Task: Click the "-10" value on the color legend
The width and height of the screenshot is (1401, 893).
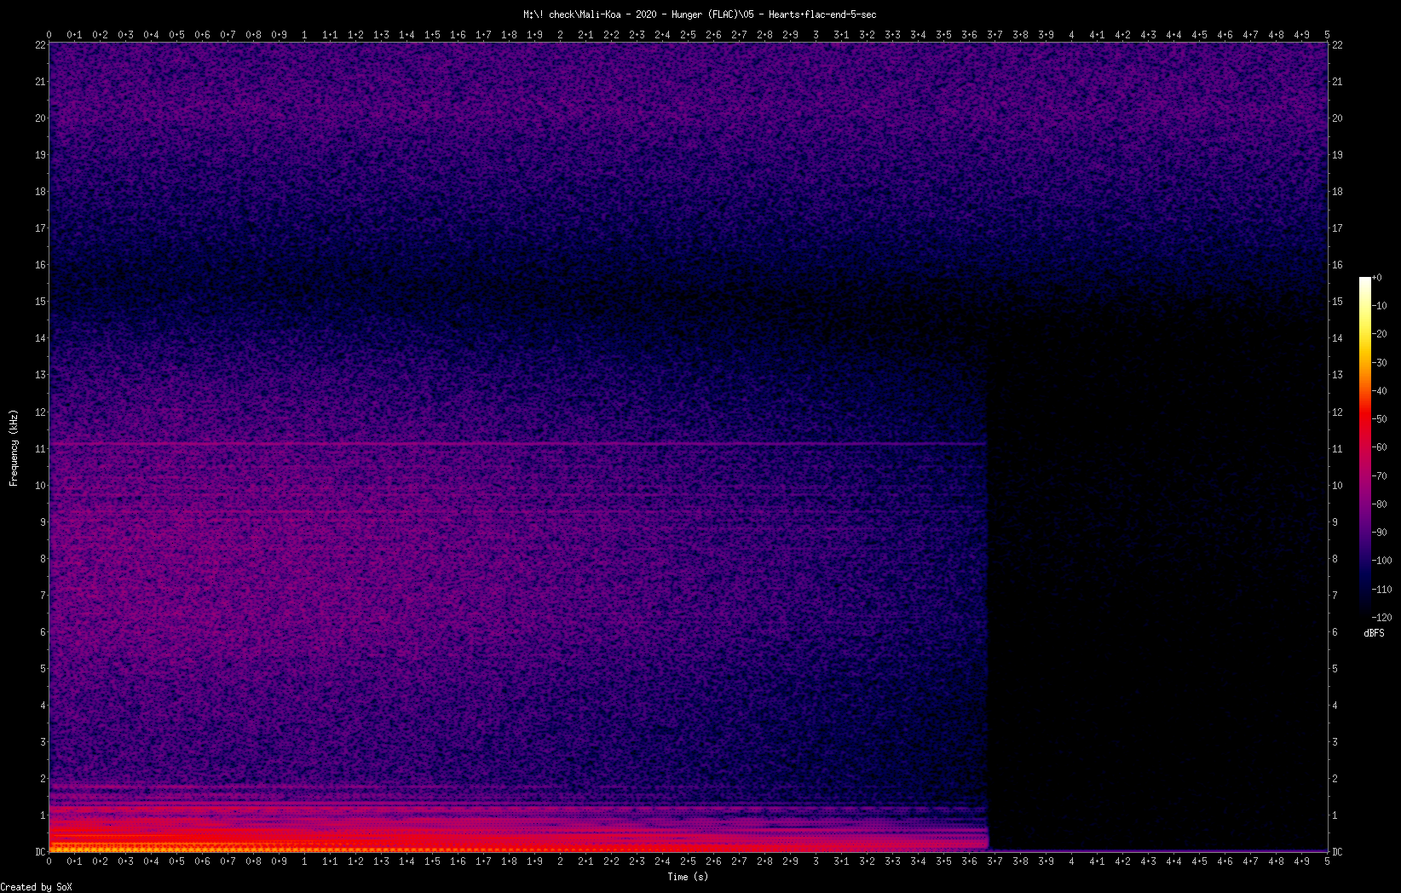Action: (1379, 306)
